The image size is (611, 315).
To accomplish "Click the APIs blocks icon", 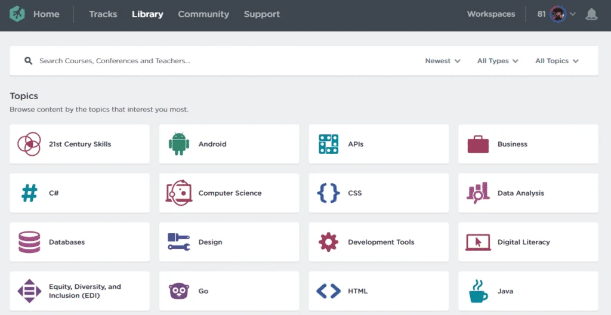I will (x=328, y=144).
